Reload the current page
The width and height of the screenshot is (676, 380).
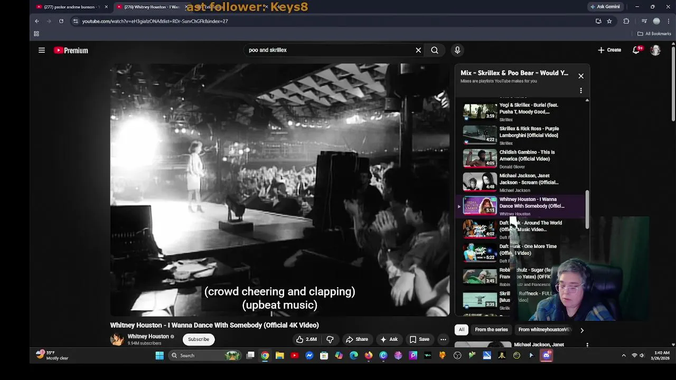point(61,21)
